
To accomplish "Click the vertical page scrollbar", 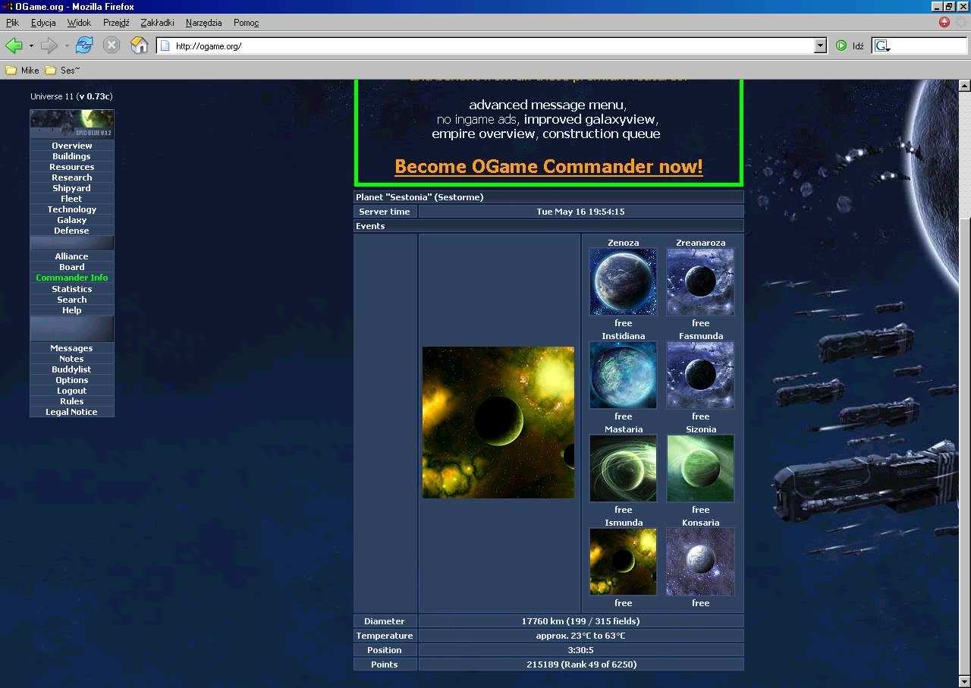I will pyautogui.click(x=965, y=383).
